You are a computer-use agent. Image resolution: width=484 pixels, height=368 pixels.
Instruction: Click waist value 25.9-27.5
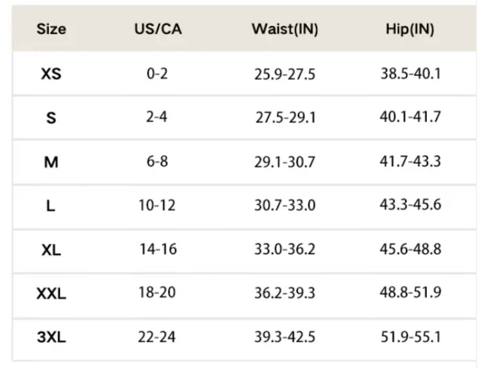285,74
